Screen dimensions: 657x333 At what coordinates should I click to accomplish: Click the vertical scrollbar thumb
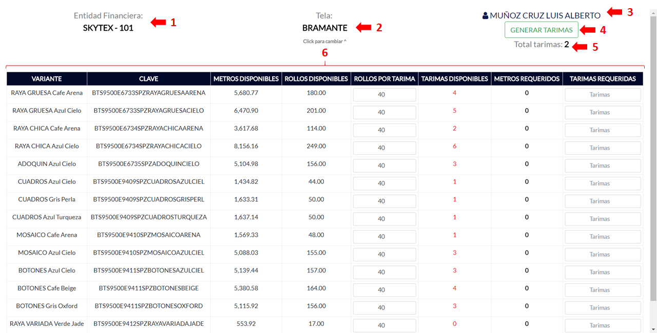click(653, 159)
